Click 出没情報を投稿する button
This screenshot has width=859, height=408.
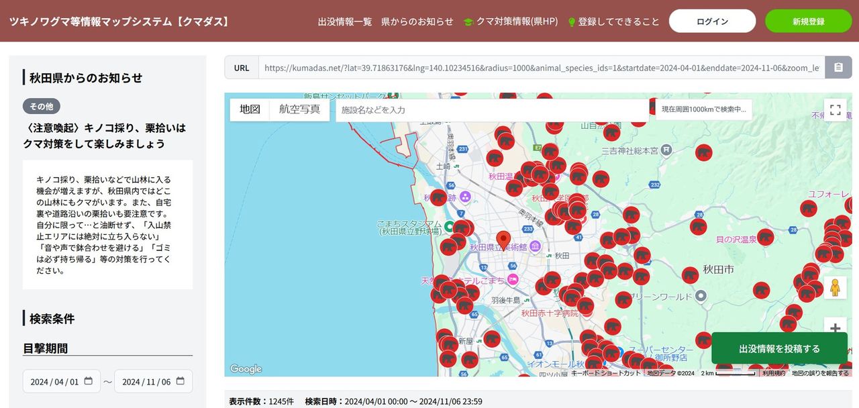point(779,348)
